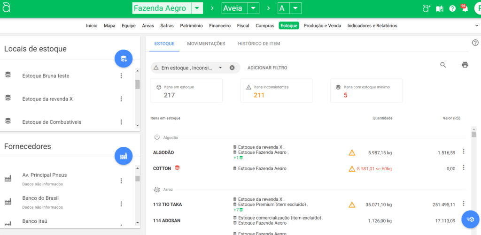
Task: Click the blue floating stock action button
Action: pyautogui.click(x=470, y=220)
